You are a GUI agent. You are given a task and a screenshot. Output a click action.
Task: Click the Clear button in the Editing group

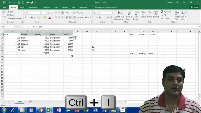[x=165, y=19]
